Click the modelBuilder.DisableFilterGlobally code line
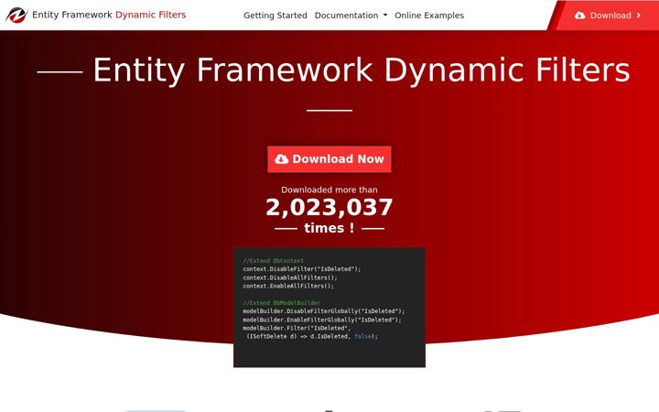Screen dimensions: 659x412 click(x=324, y=311)
